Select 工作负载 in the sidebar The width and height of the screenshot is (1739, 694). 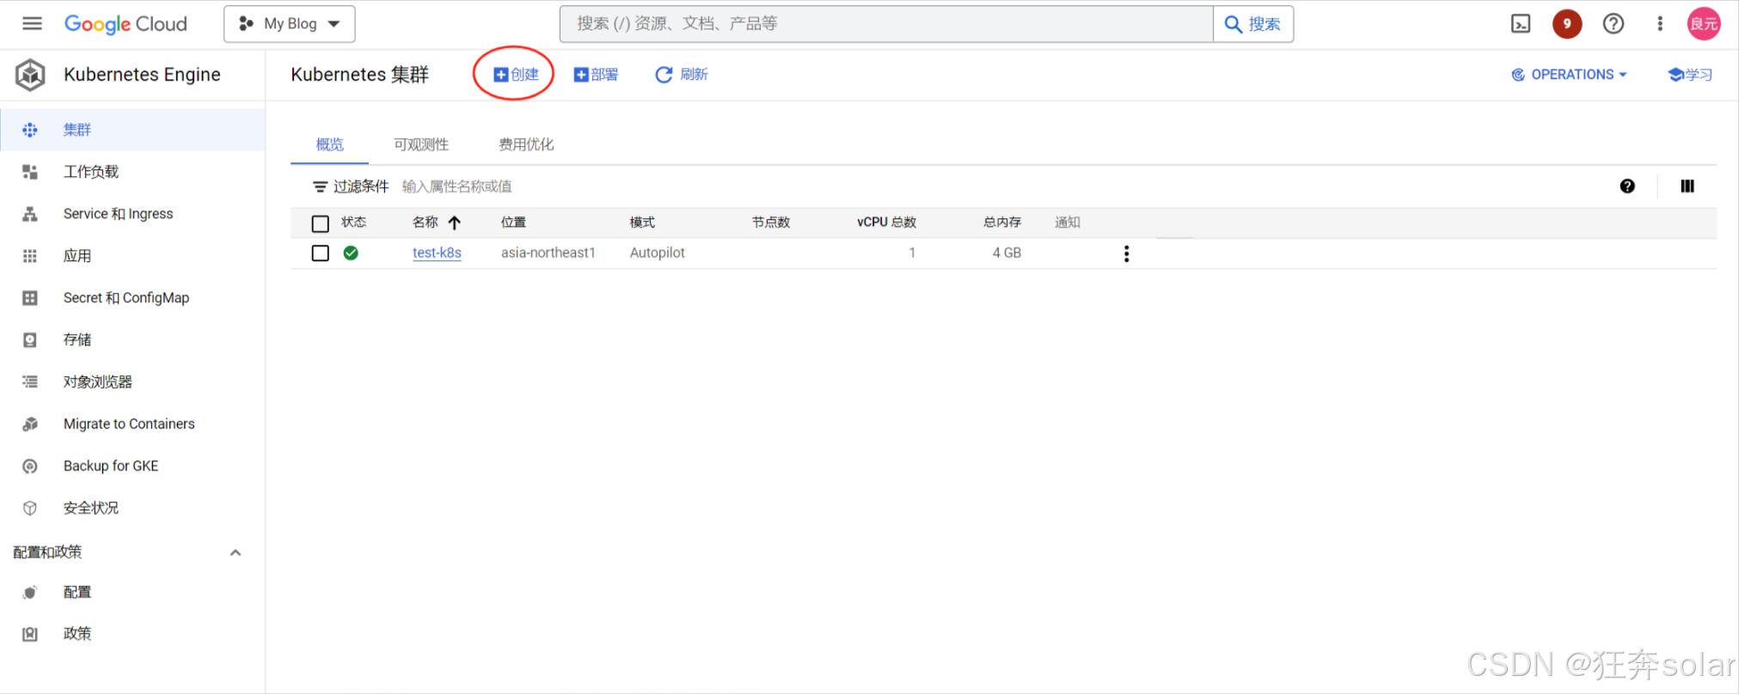click(132, 172)
